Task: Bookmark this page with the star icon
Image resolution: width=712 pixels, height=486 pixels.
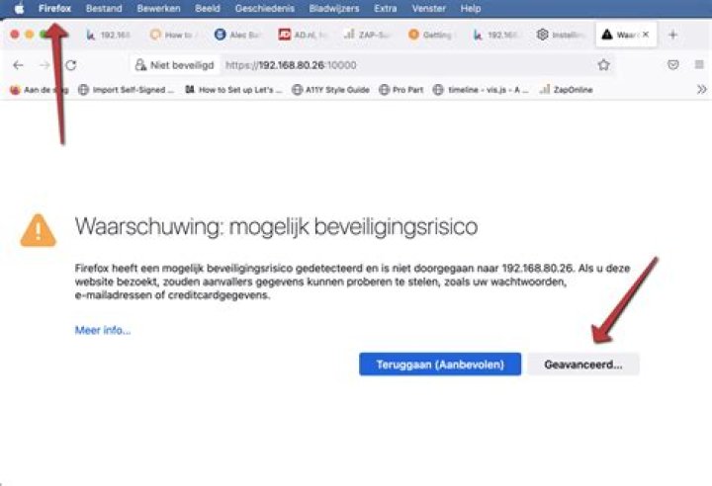Action: click(603, 65)
